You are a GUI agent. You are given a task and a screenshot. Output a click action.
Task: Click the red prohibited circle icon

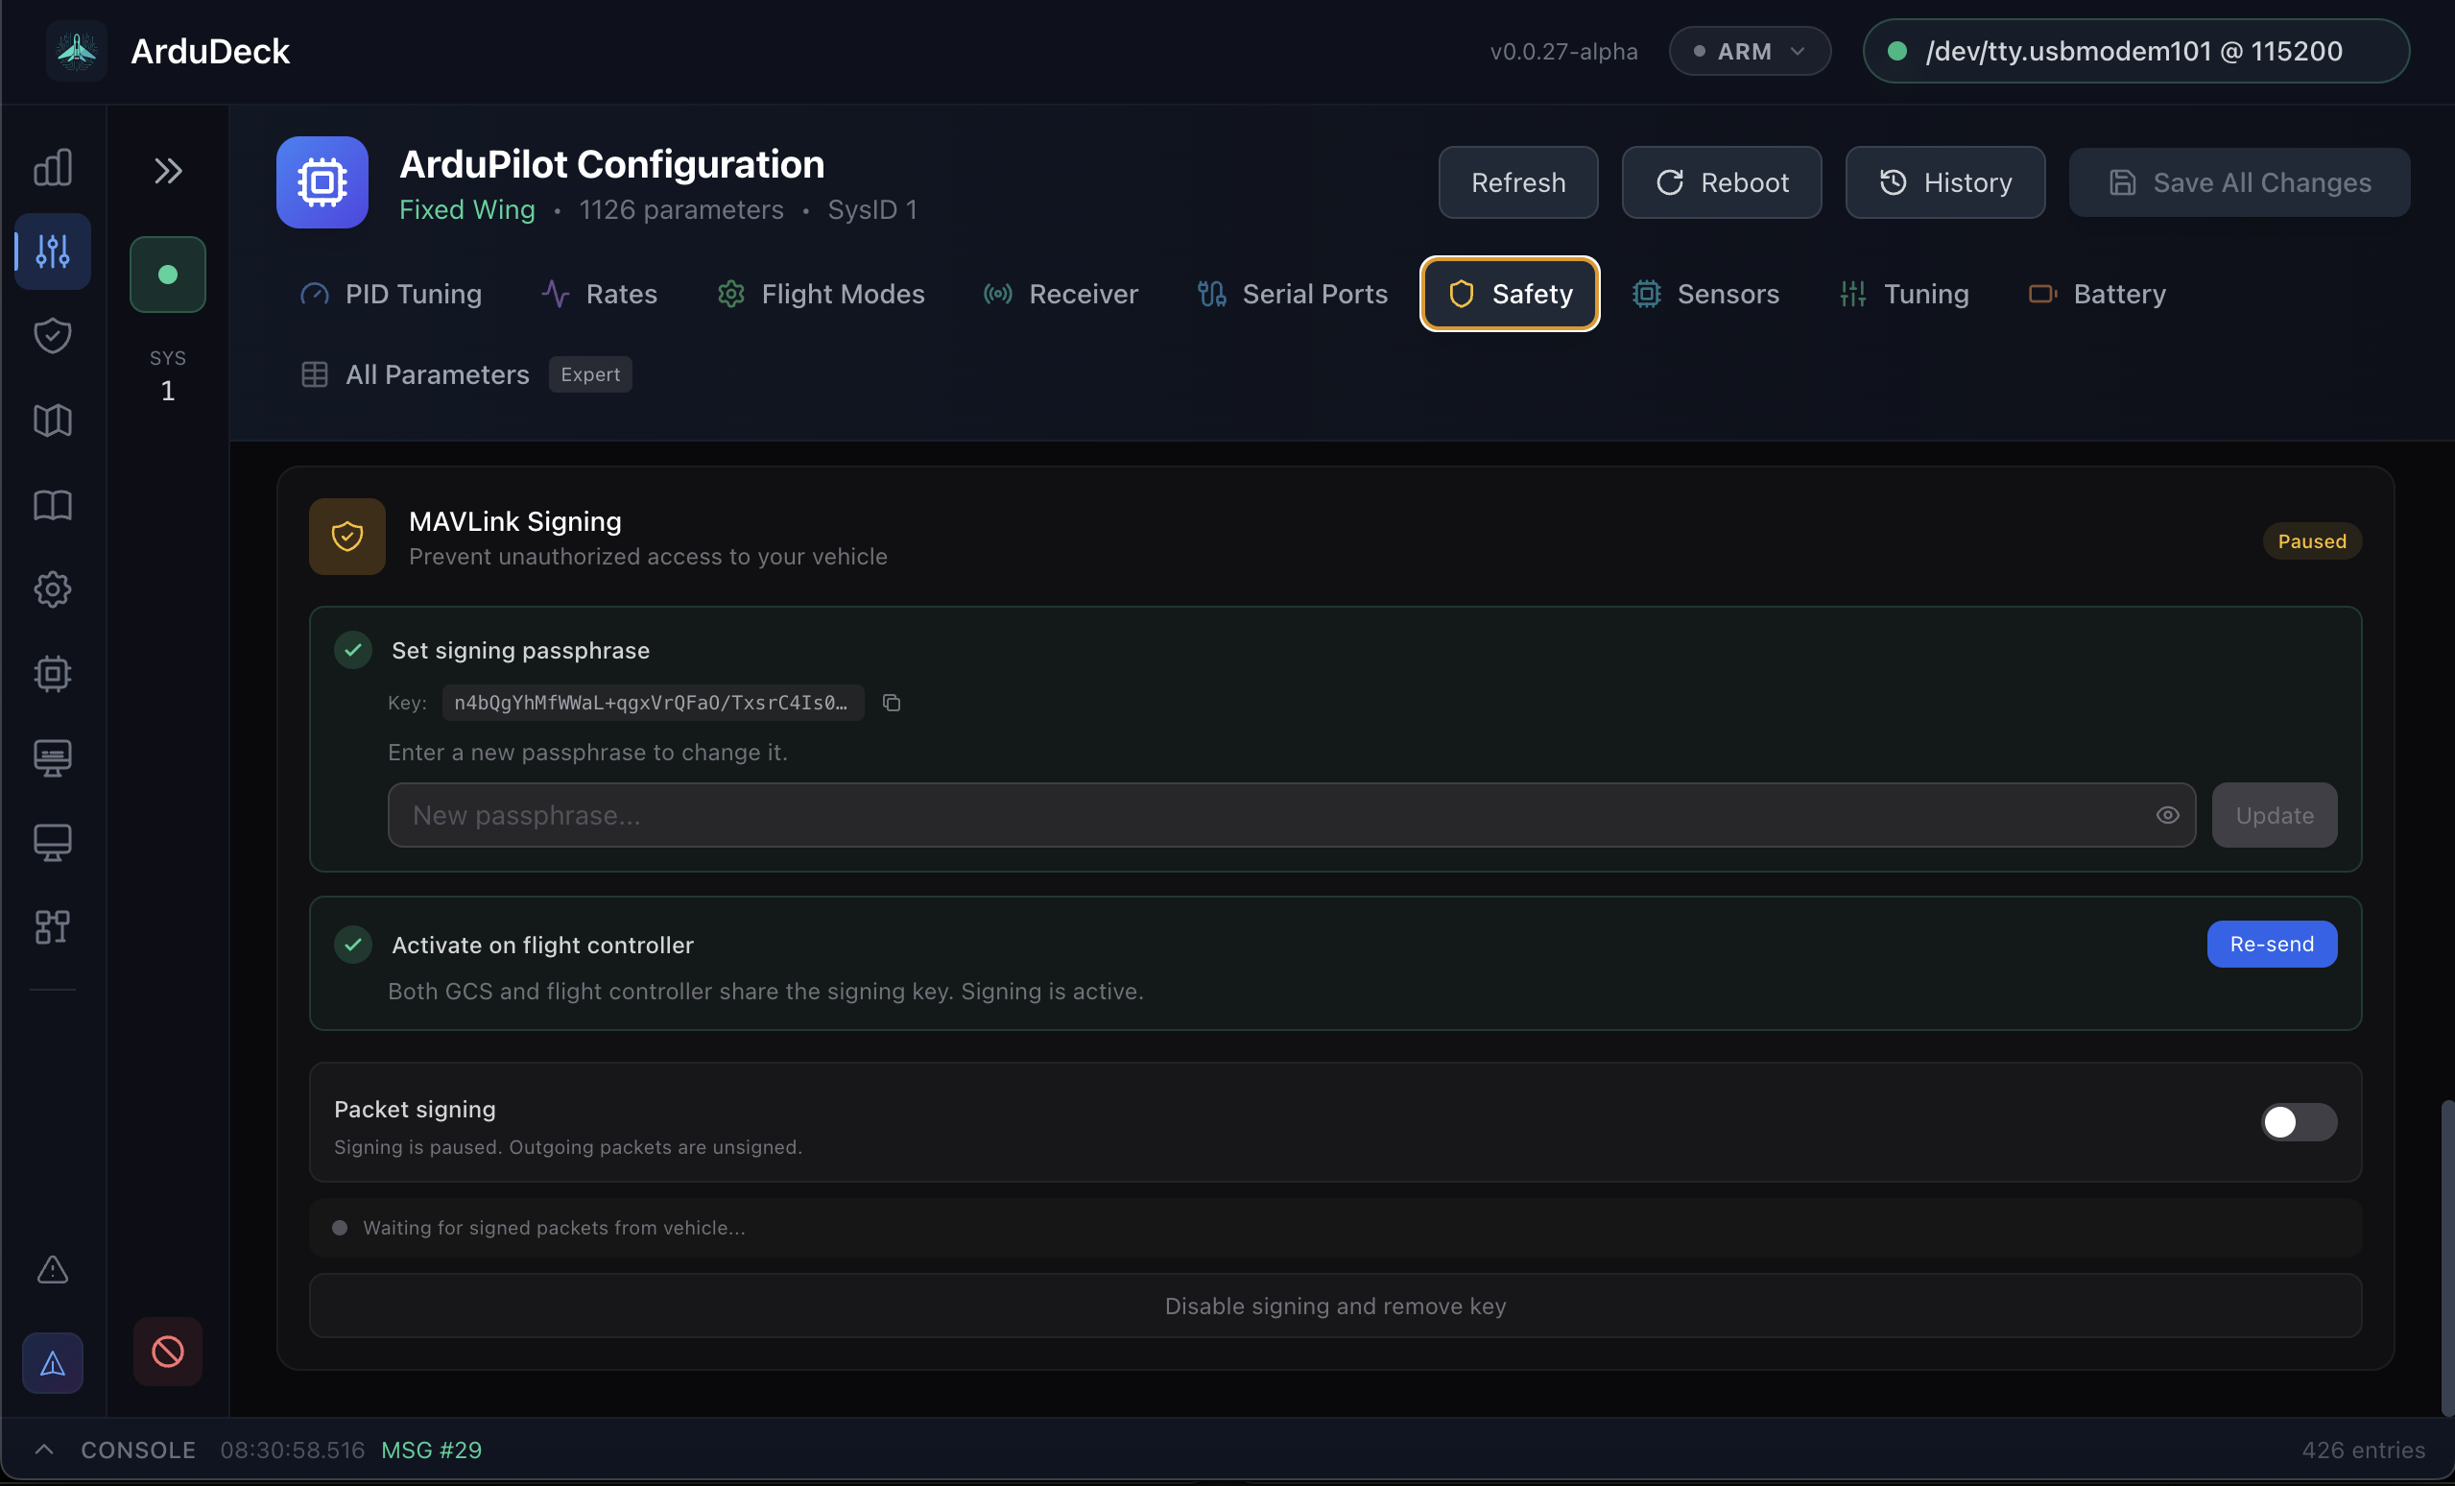[x=167, y=1352]
